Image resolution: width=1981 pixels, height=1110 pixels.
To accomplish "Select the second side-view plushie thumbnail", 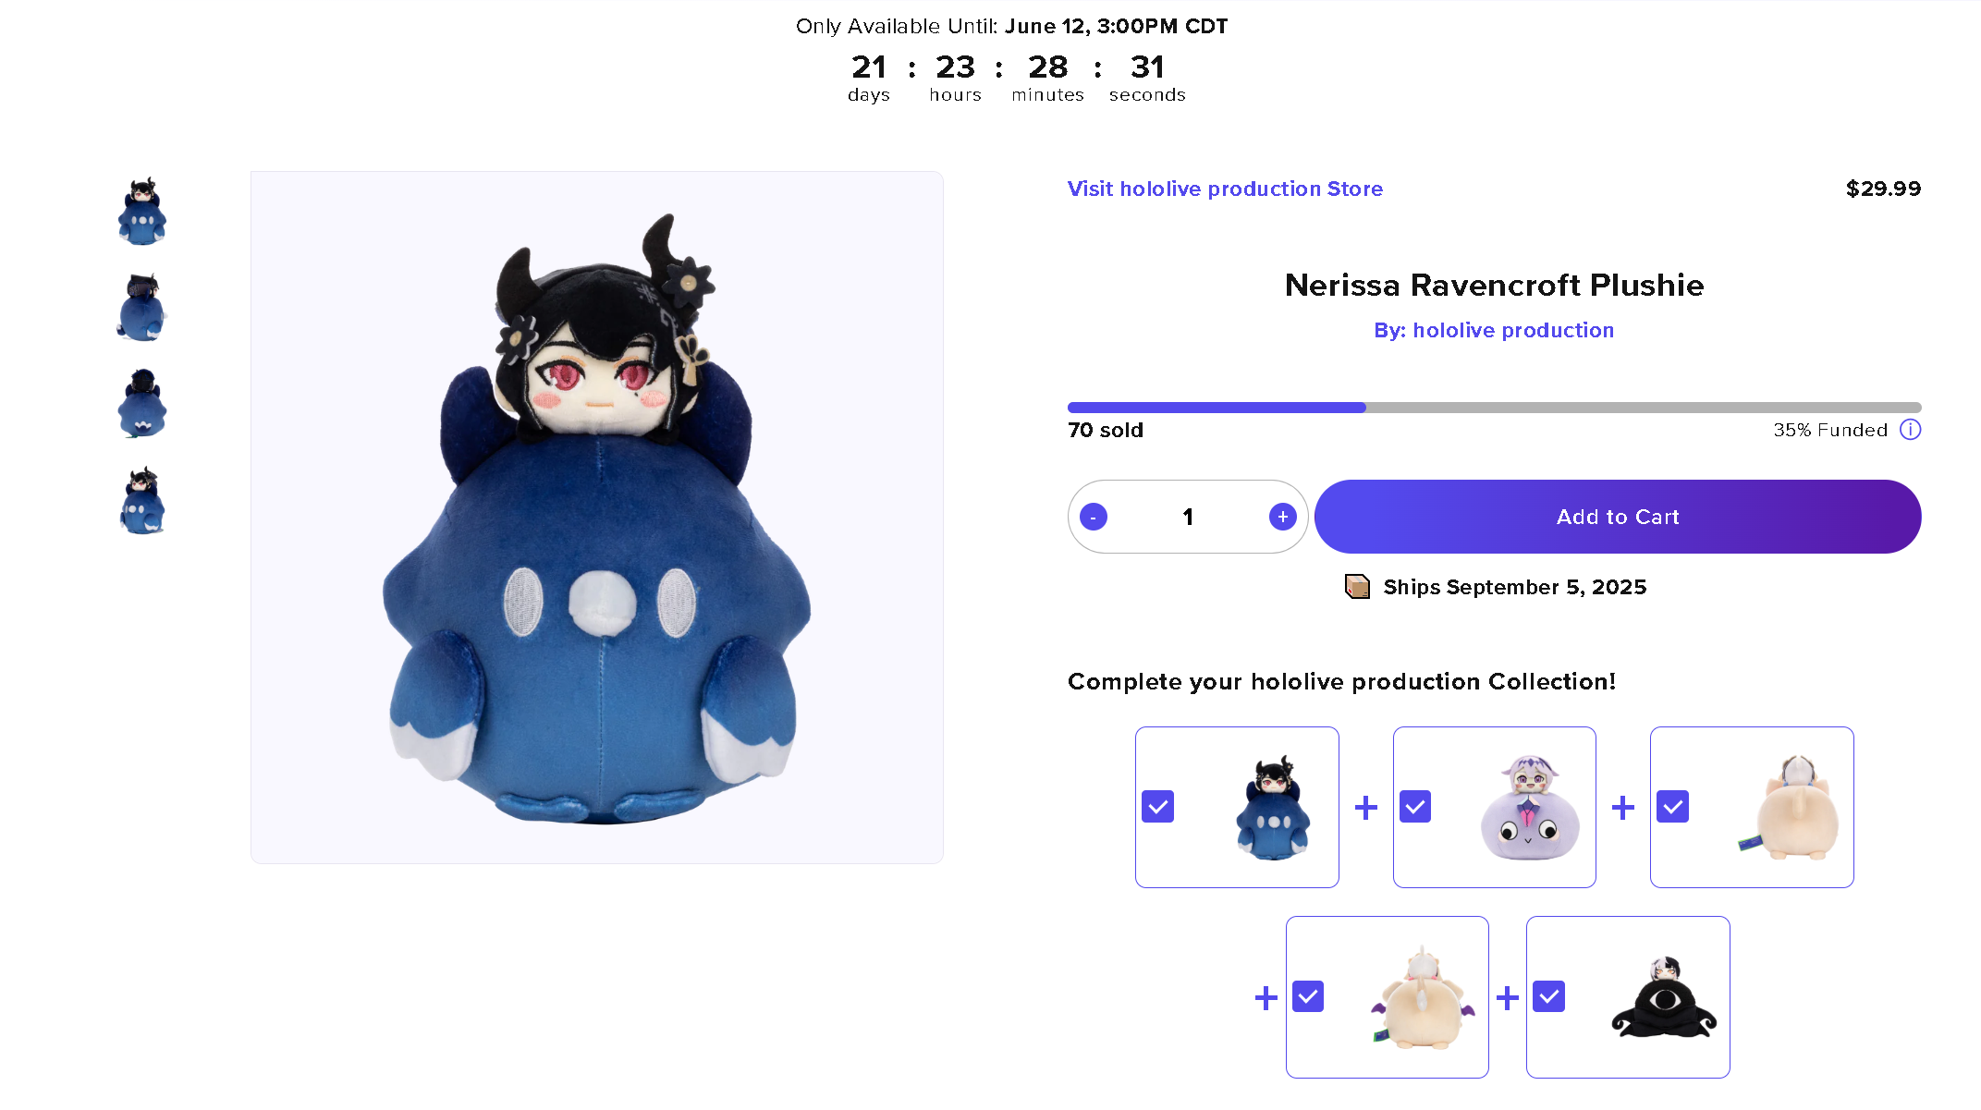I will tap(142, 308).
